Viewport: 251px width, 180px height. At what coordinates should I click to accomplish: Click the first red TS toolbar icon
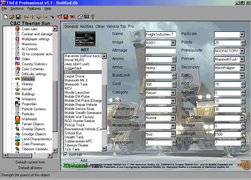click(60, 17)
